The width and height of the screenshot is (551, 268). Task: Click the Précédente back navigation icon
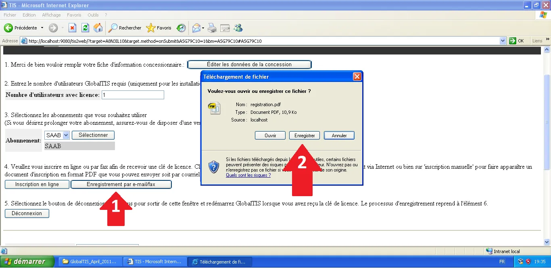(x=8, y=28)
